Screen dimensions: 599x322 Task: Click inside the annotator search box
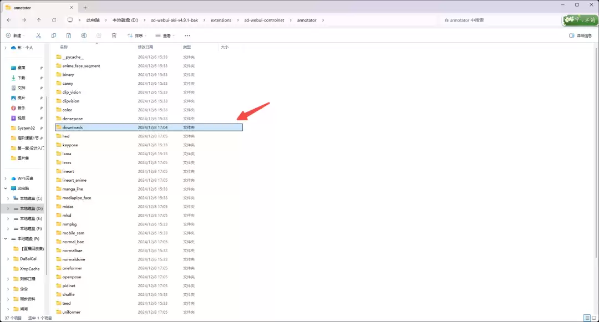coord(483,20)
